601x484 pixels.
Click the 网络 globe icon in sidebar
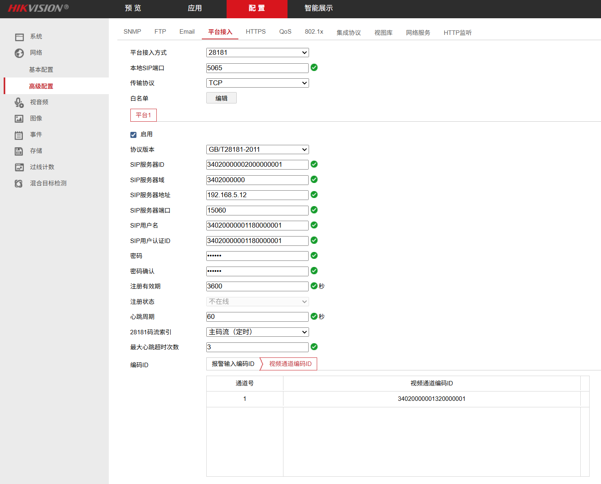pos(19,53)
